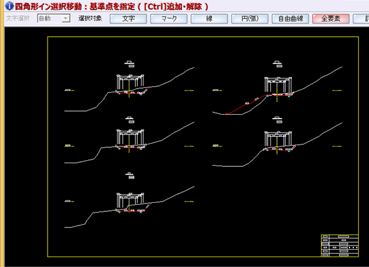
Task: Click the long red slope line in the drawing
Action: click(x=246, y=104)
